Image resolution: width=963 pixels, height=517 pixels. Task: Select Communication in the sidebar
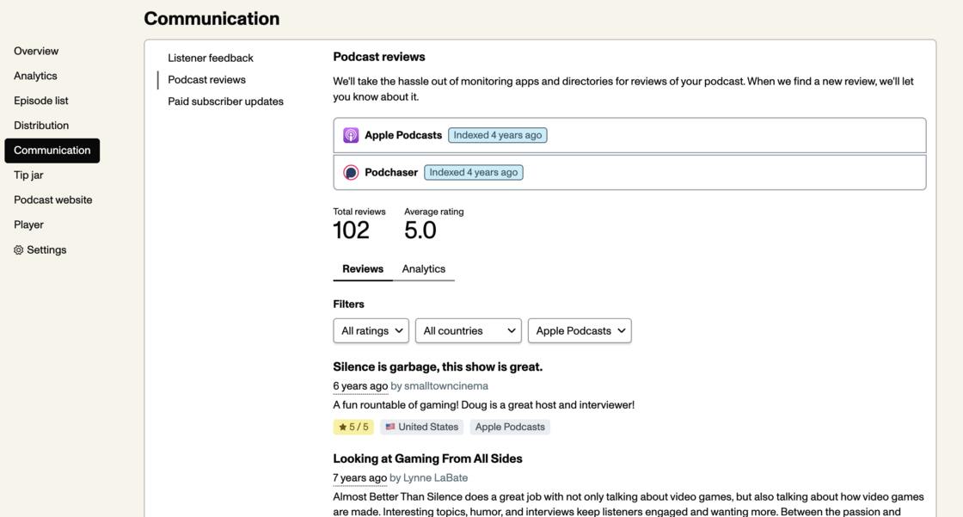(x=52, y=151)
